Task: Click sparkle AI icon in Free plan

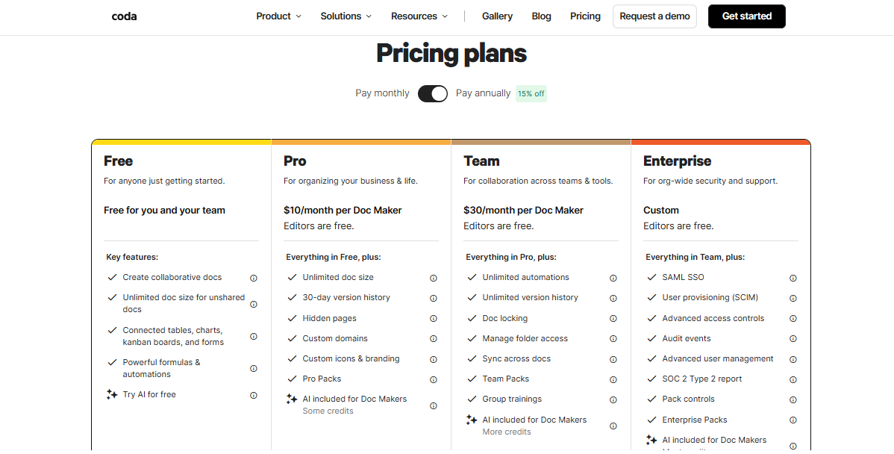Action: 112,394
